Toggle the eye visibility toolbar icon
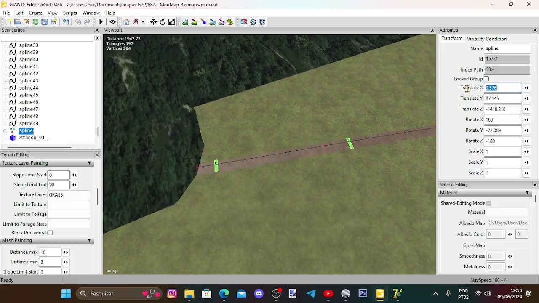The image size is (539, 303). pyautogui.click(x=112, y=22)
